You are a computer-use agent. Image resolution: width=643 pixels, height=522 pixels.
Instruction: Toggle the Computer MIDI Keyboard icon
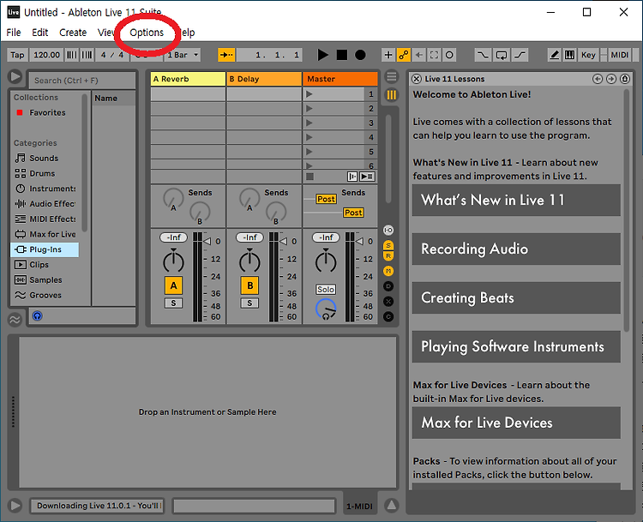[x=569, y=55]
